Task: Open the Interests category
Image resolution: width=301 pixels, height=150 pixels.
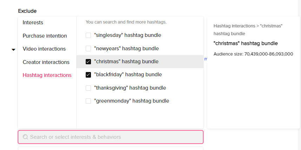Action: [33, 22]
